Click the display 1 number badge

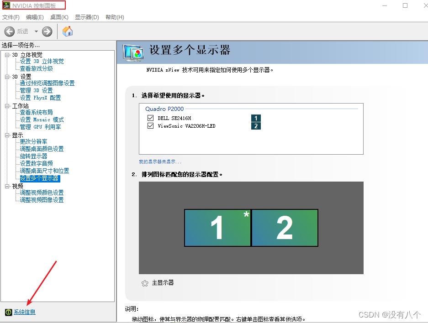click(x=256, y=118)
